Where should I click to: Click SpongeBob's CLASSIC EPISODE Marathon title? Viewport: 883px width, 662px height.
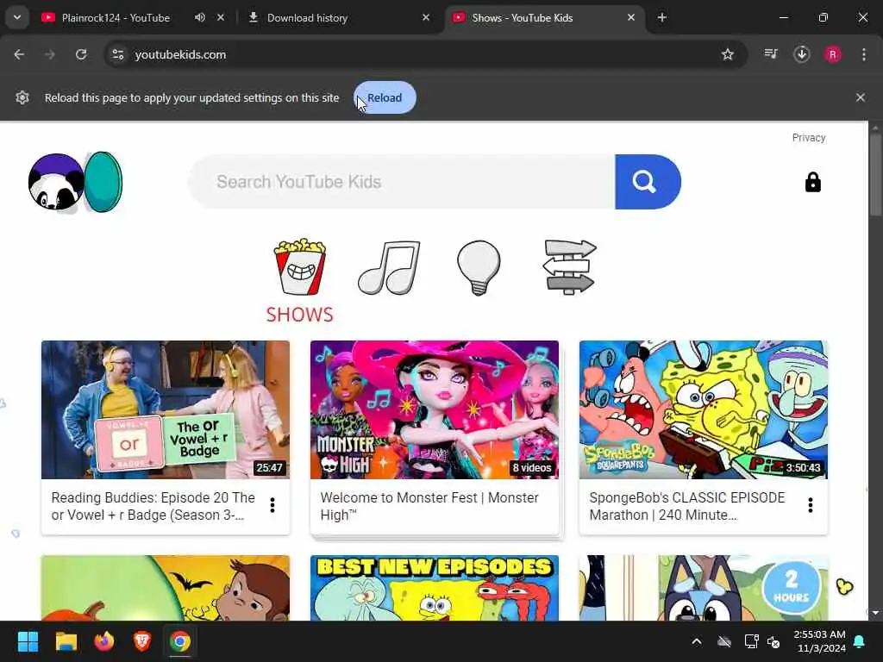[686, 506]
